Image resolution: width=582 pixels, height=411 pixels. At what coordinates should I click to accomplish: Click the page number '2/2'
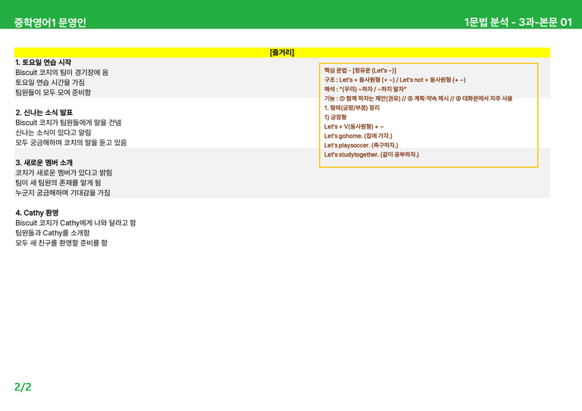click(x=23, y=387)
